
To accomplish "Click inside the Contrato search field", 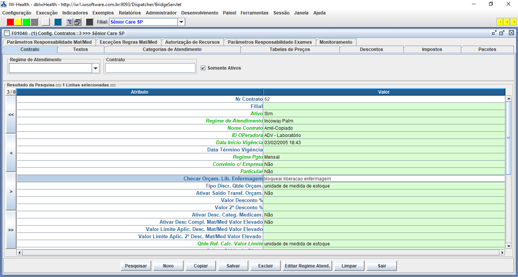I will click(150, 68).
